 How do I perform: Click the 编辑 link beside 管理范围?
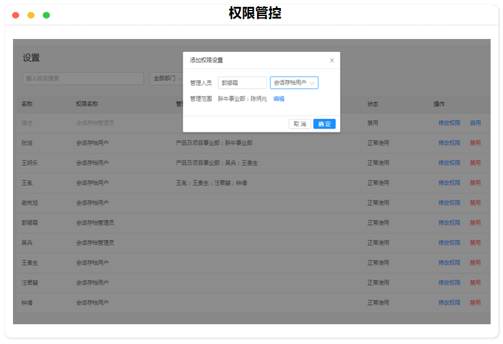click(279, 98)
